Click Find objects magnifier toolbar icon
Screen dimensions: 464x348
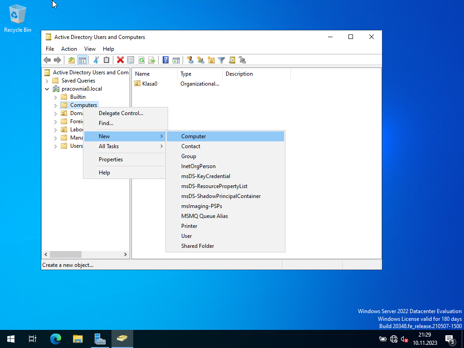pyautogui.click(x=232, y=60)
